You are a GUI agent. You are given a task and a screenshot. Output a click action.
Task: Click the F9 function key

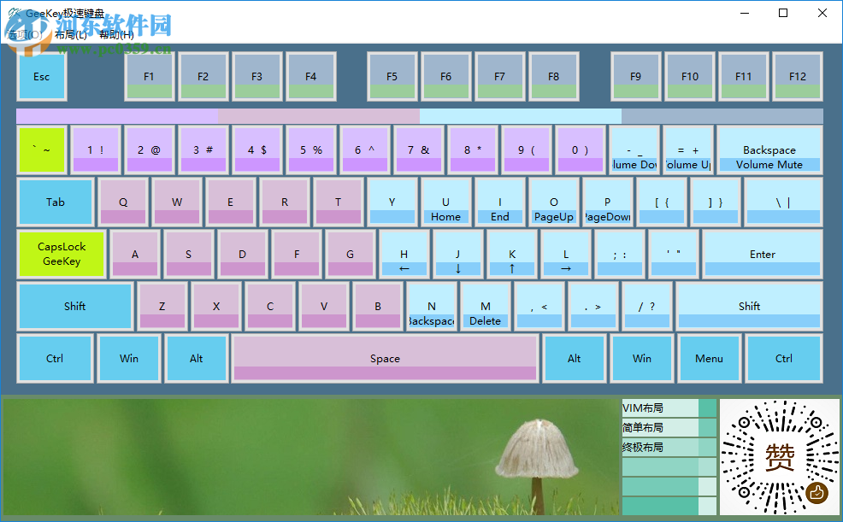[x=636, y=76]
